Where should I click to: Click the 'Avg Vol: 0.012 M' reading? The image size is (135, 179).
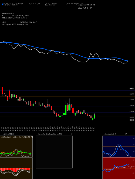87,5
